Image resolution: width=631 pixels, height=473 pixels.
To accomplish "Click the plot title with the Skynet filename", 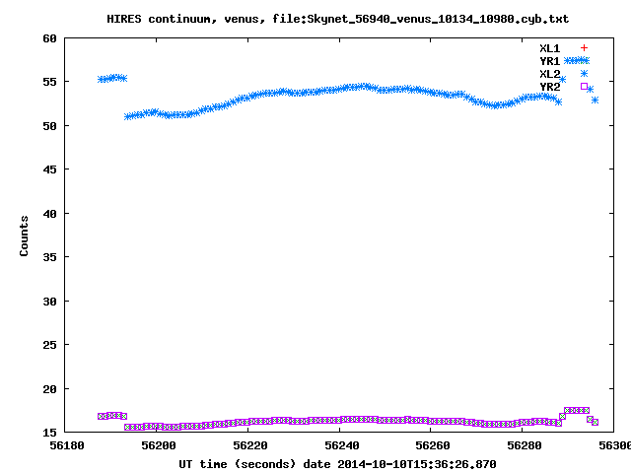I will coord(337,19).
